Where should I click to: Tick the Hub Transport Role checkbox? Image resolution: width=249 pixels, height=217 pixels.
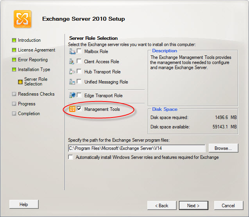point(79,71)
